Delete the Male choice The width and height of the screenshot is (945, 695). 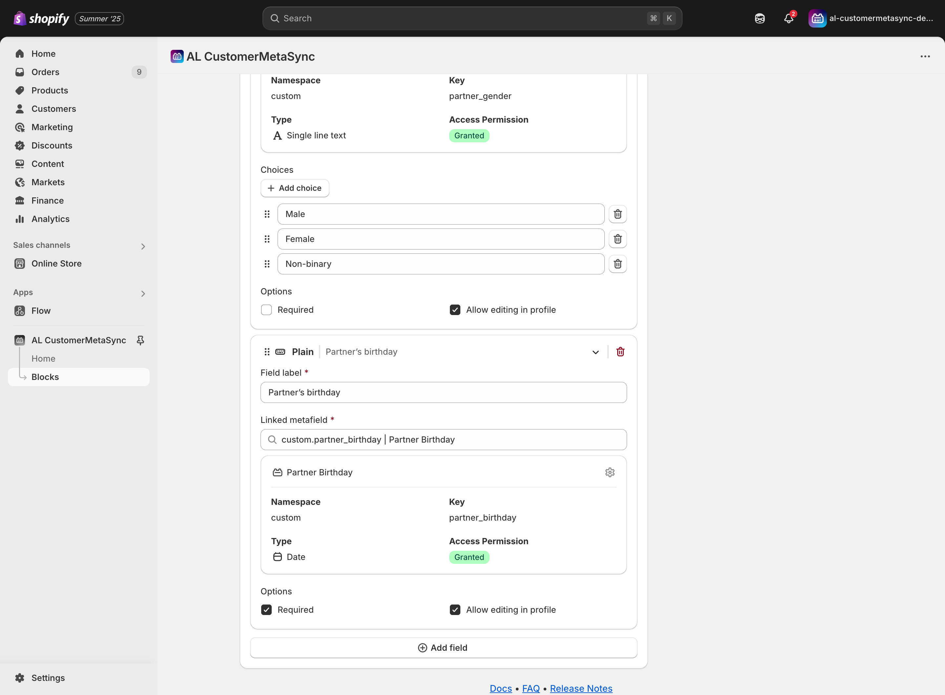617,214
